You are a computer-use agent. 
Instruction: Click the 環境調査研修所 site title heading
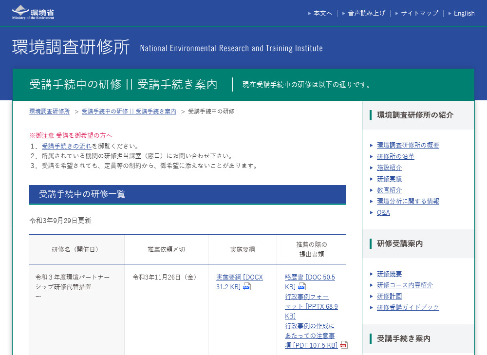[71, 47]
